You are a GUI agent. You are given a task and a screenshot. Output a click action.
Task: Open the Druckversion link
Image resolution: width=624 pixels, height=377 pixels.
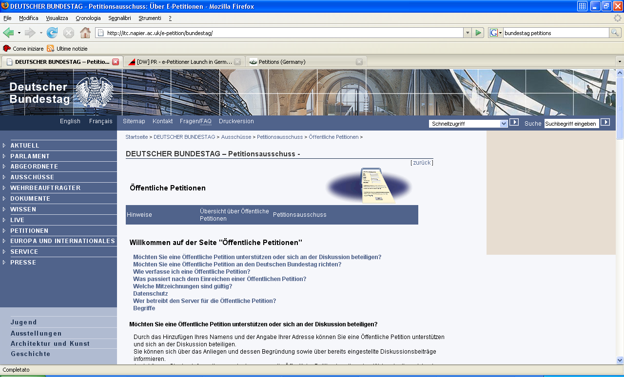pos(236,121)
